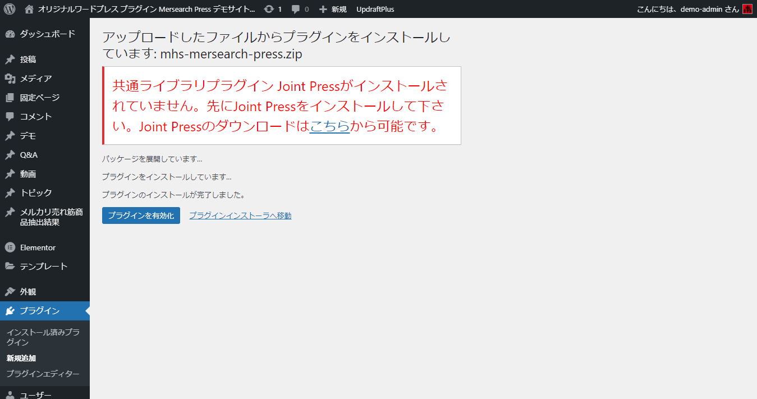Select 新規追加 submenu item
757x399 pixels.
coord(21,358)
